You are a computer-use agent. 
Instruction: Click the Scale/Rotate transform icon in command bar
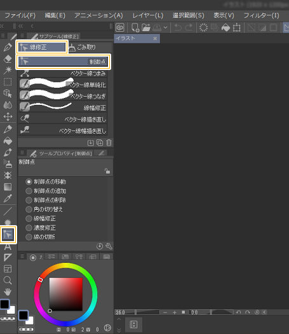coord(236,28)
